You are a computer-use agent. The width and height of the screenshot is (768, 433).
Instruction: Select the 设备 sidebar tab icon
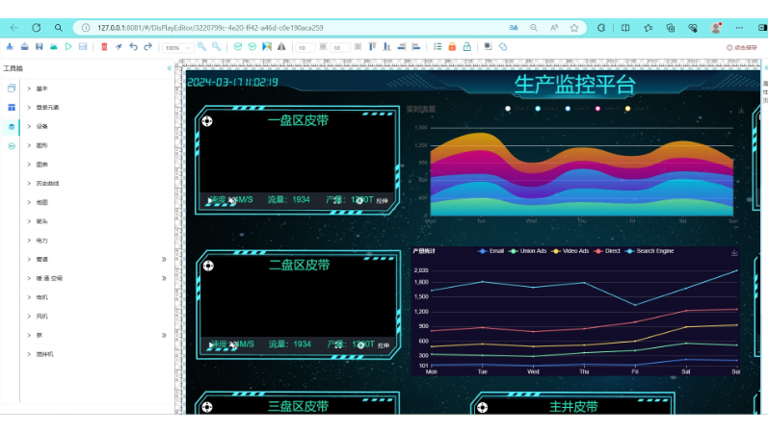click(12, 126)
